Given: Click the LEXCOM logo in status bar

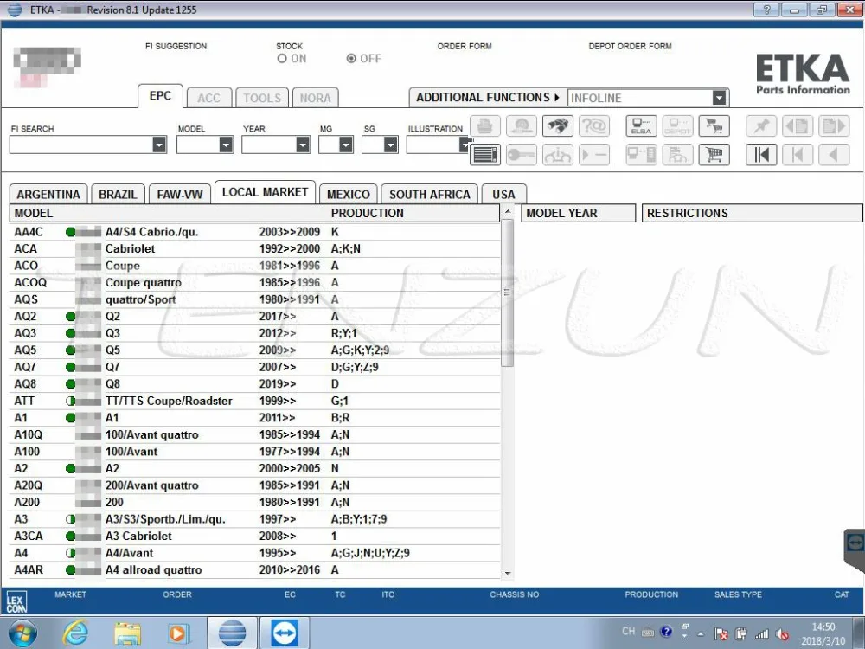Looking at the screenshot, I should (x=16, y=601).
